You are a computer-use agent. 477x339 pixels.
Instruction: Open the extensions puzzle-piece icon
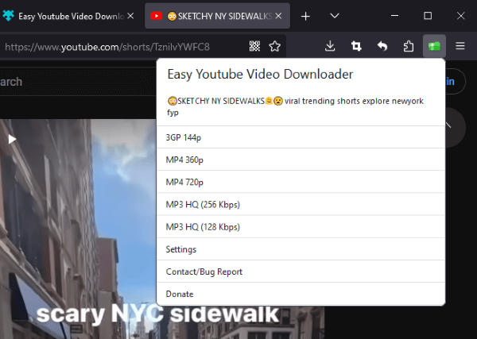(409, 46)
